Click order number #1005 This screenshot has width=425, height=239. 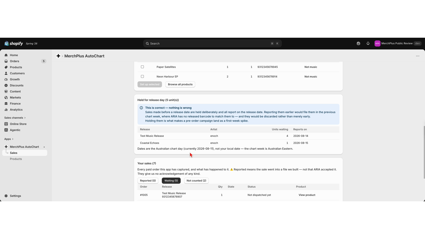coord(144,195)
